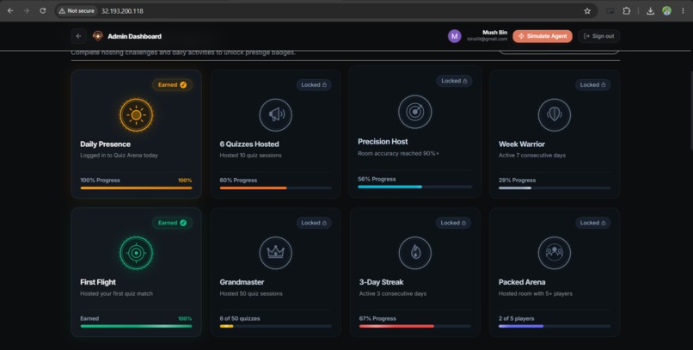
Task: Reload the page
Action: [x=43, y=10]
